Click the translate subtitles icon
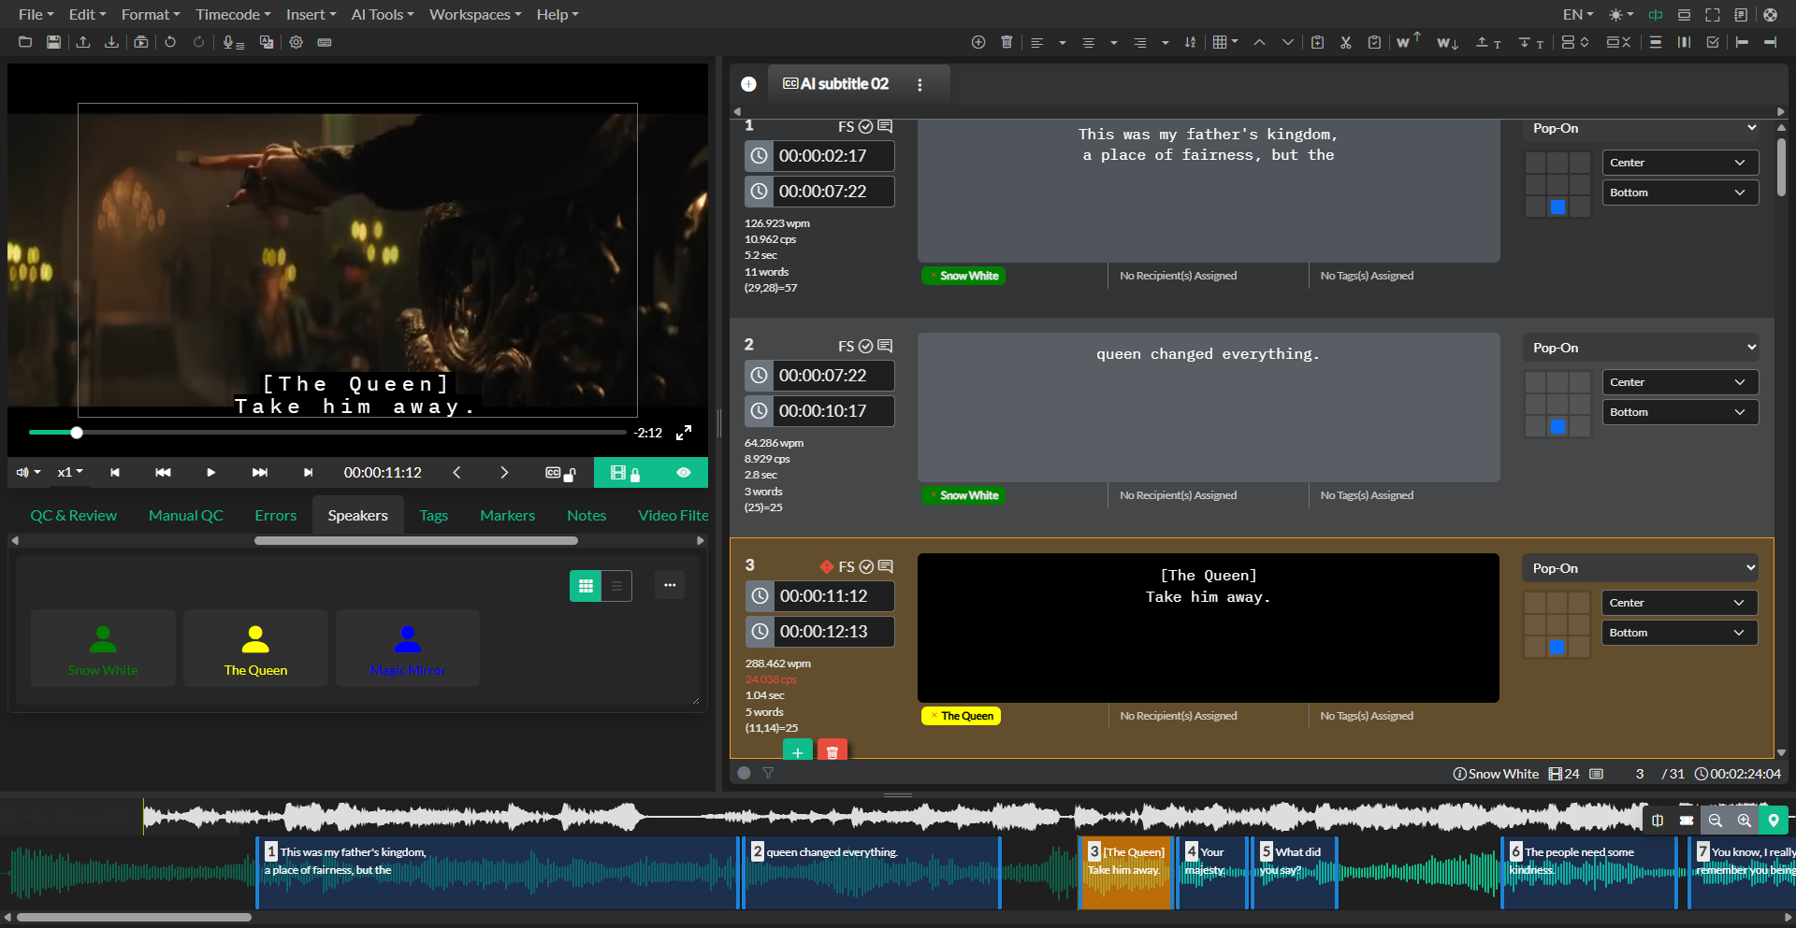The height and width of the screenshot is (928, 1796). (x=267, y=42)
